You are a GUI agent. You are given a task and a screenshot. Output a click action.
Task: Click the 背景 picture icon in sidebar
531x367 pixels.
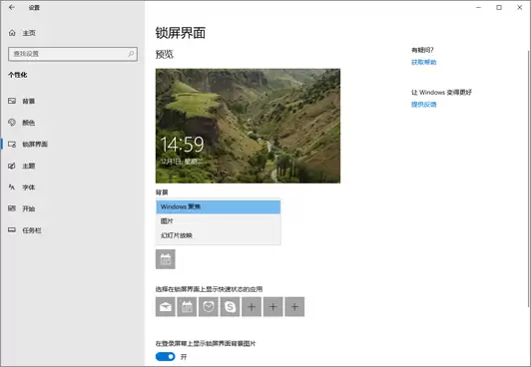click(12, 101)
